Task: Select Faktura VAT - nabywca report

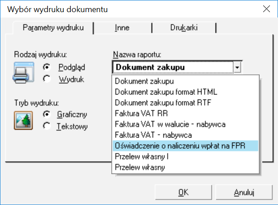Action: click(154, 135)
